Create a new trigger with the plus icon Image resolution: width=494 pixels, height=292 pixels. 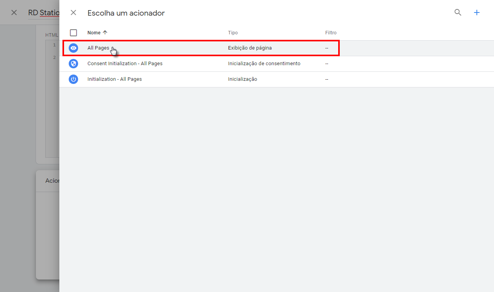pyautogui.click(x=476, y=12)
